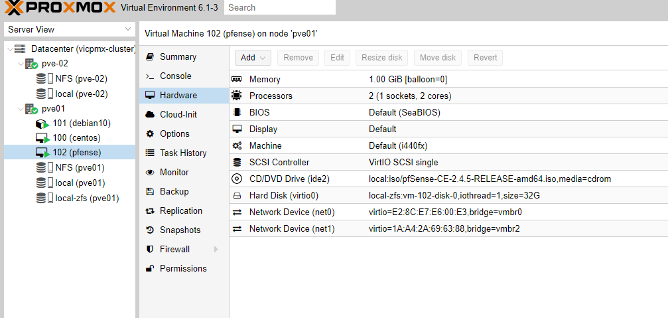Click local (pve01) storage icon
The image size is (668, 318).
(44, 183)
